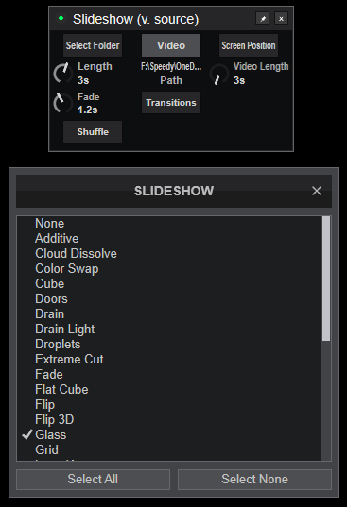The width and height of the screenshot is (347, 507).
Task: Toggle the green Slideshow activation indicator
Action: (61, 19)
